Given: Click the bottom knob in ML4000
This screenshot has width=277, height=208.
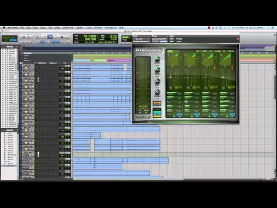Looking at the screenshot, I should pos(158,92).
